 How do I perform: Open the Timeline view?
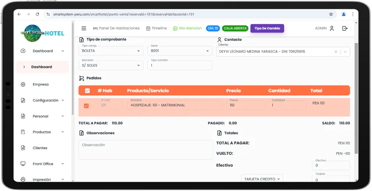(156, 28)
